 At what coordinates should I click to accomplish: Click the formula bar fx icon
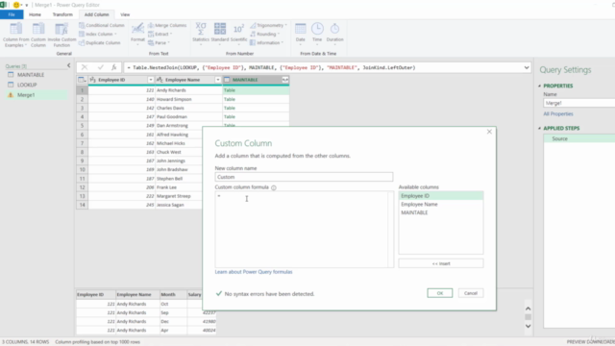[x=114, y=67]
